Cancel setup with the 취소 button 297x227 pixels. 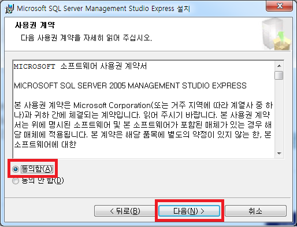coord(255,211)
